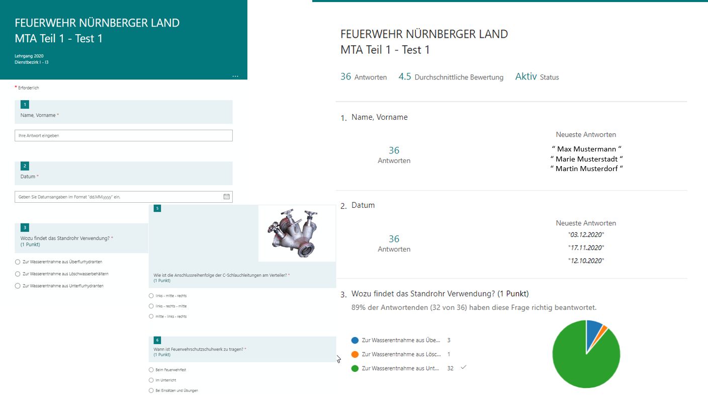Click the Name, Vorname text input
The height and width of the screenshot is (399, 708).
pyautogui.click(x=124, y=135)
